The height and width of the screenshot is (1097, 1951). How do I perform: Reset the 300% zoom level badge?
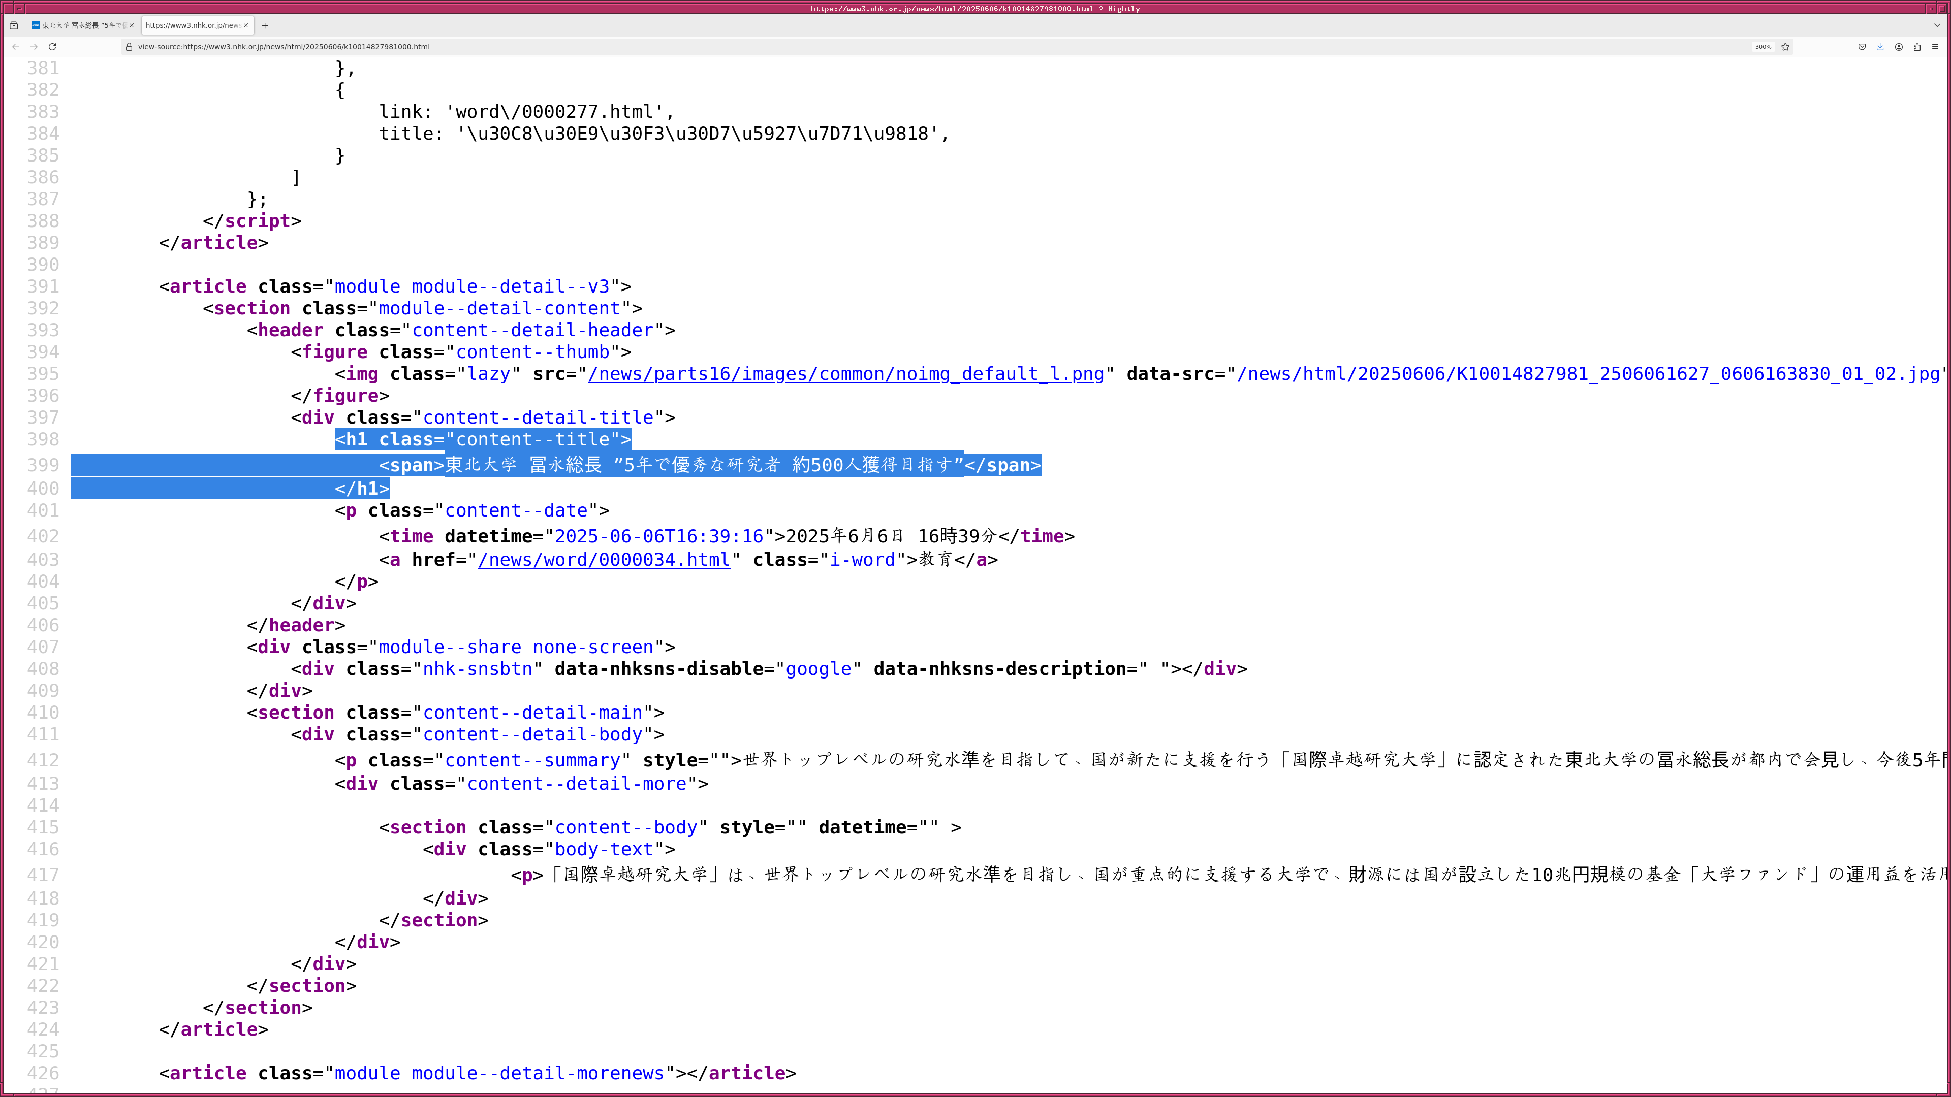(1763, 47)
